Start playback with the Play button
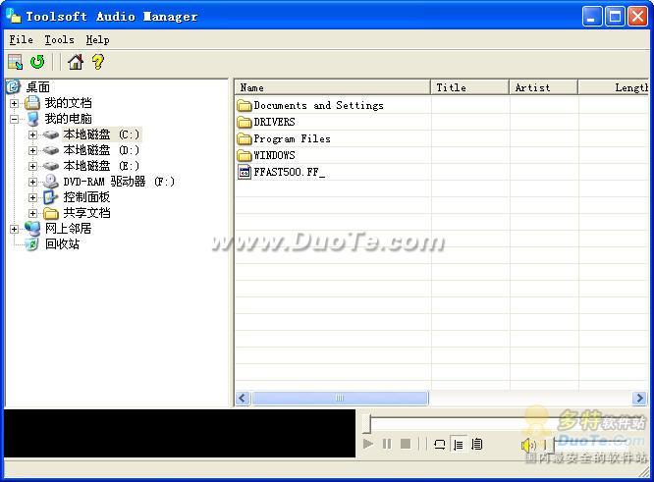 click(368, 444)
